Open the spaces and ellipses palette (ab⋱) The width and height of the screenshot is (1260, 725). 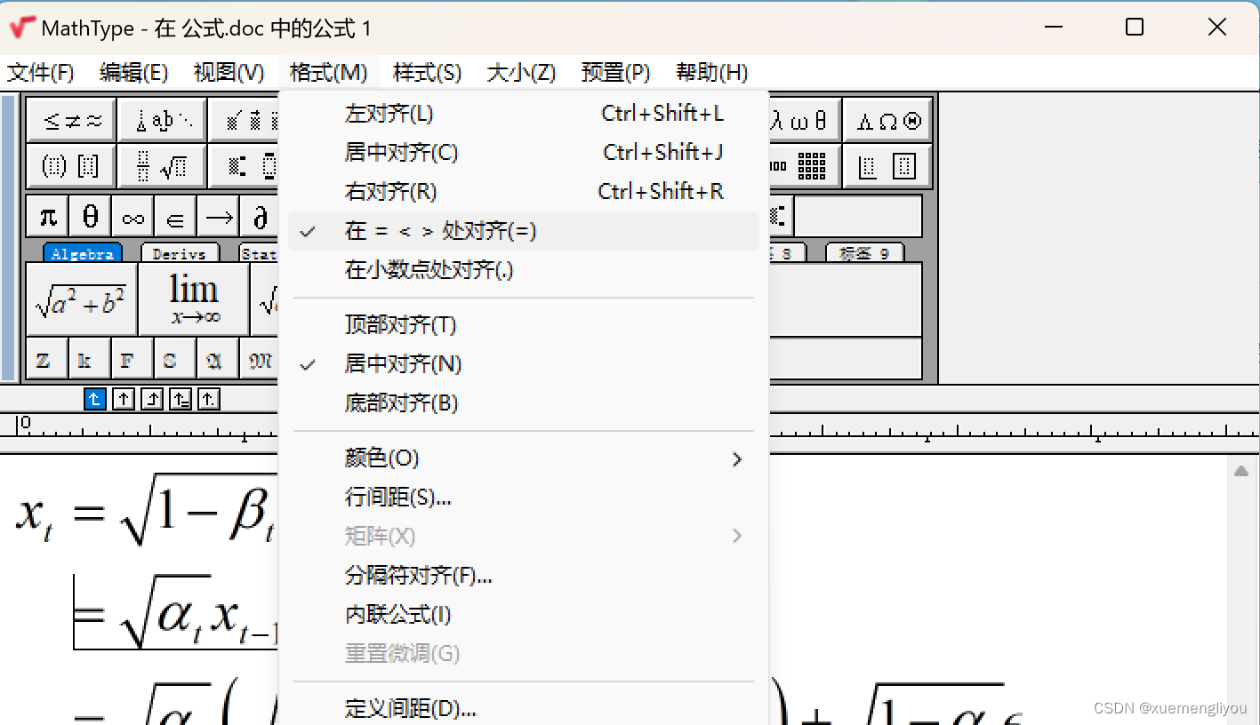pos(162,121)
